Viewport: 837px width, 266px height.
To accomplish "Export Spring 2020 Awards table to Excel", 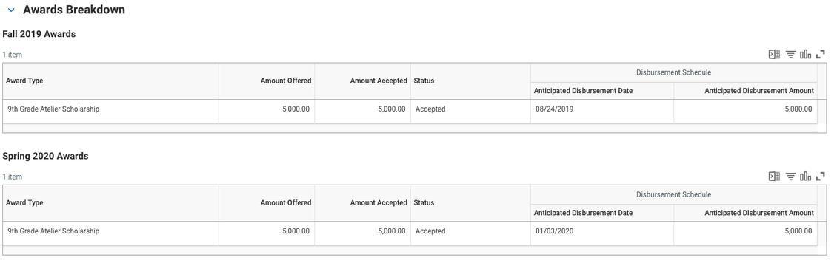I will (774, 176).
